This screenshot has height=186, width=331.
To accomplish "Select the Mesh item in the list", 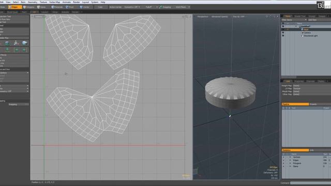I will (x=306, y=30).
